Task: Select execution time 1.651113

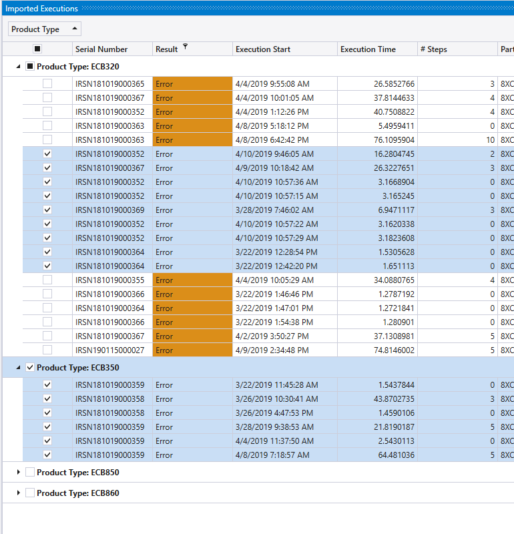Action: [399, 266]
